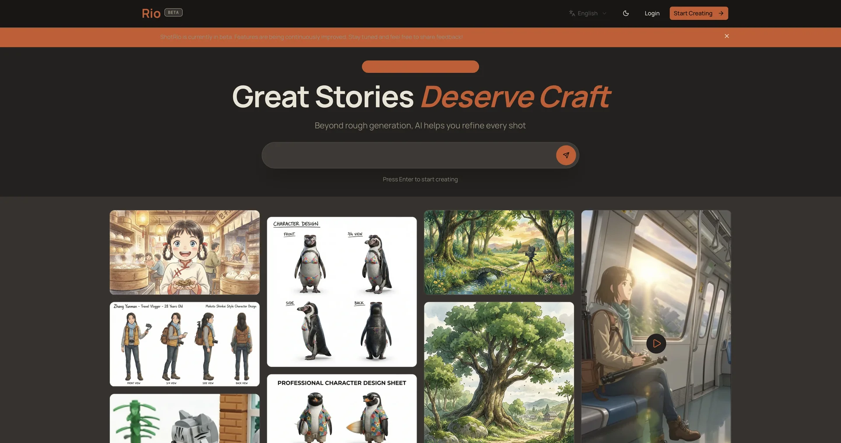The image size is (841, 443).
Task: Click the beta notice banner text
Action: point(311,37)
